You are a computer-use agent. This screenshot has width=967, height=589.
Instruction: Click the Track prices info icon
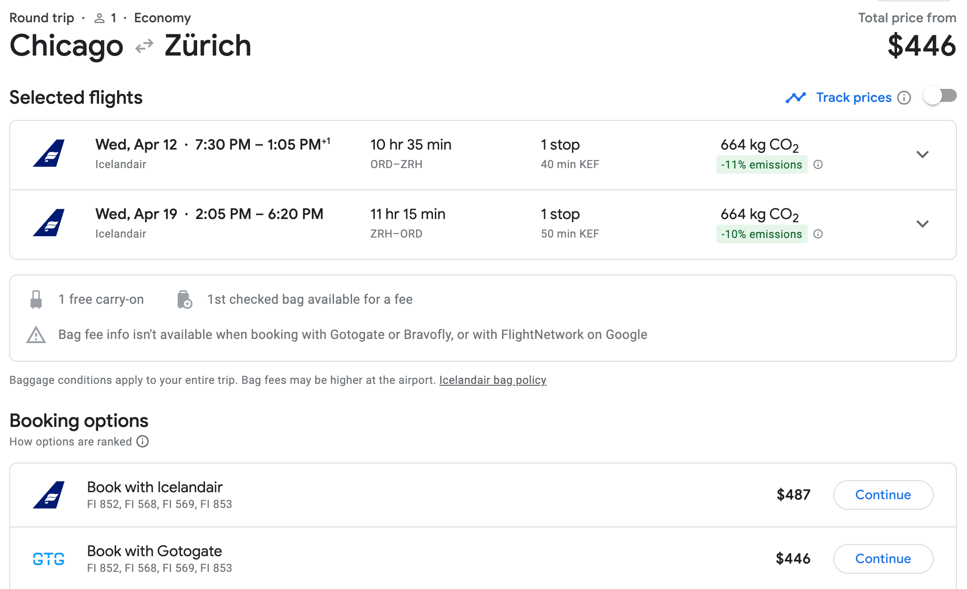pyautogui.click(x=904, y=98)
